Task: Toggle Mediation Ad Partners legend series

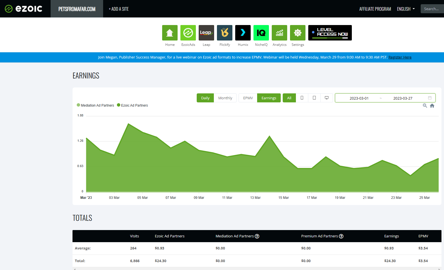Action: click(95, 105)
